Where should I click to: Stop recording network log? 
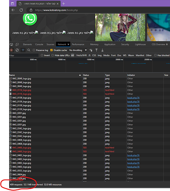(x=11, y=50)
